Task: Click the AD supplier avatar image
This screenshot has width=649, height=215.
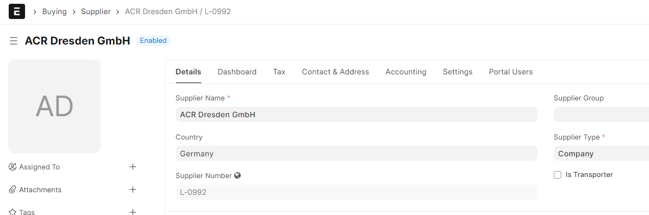Action: point(54,106)
